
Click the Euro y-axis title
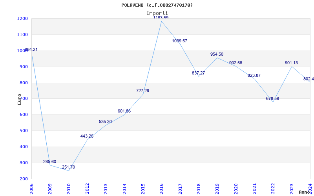(20, 99)
